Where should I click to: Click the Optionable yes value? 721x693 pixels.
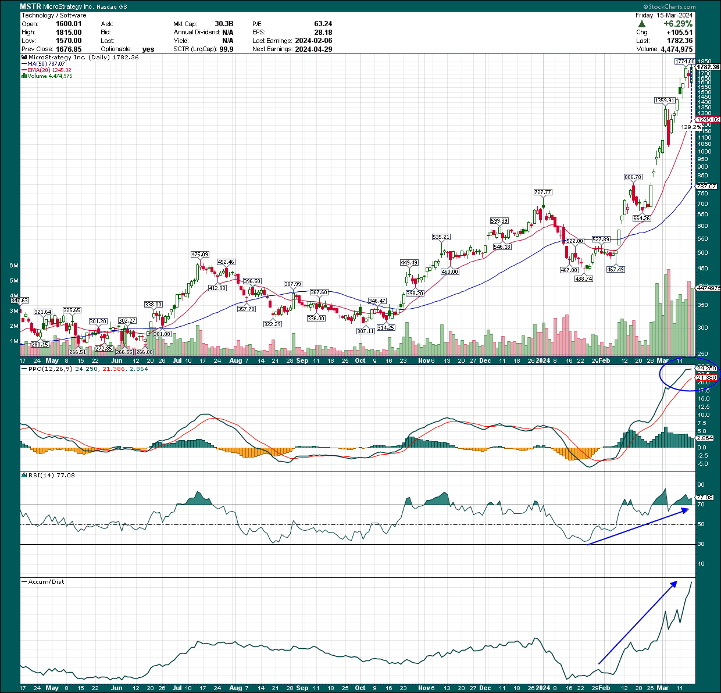click(x=148, y=49)
